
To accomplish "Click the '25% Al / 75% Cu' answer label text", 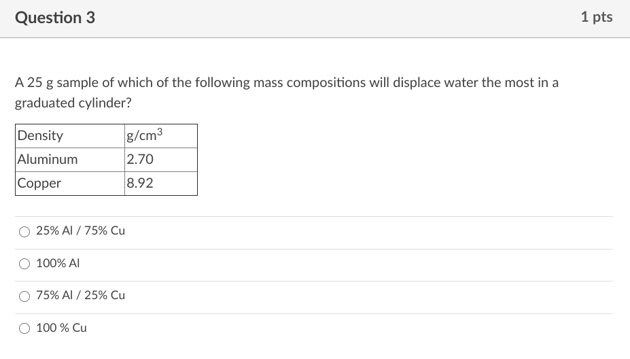I will (x=80, y=230).
